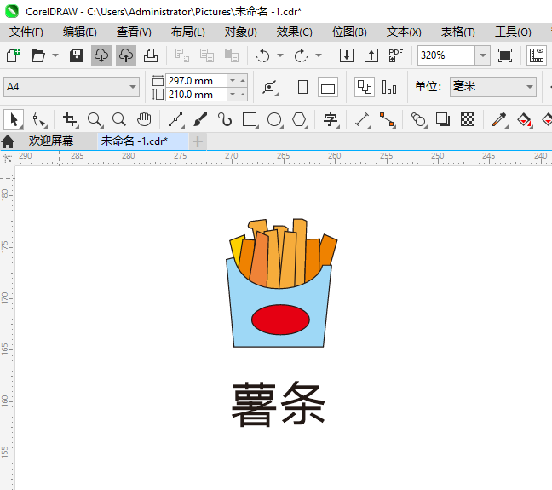Save the document with floppy icon
The height and width of the screenshot is (490, 552).
(77, 55)
